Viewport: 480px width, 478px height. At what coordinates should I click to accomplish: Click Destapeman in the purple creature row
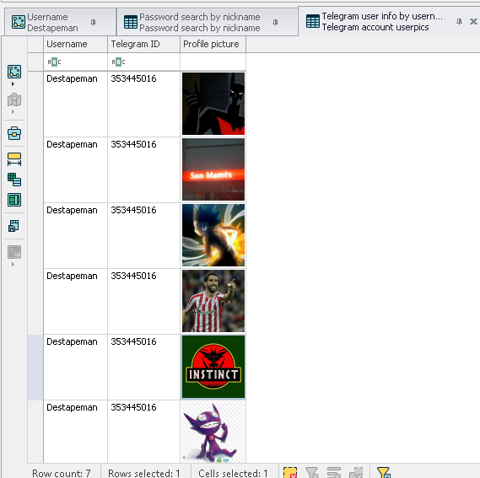(72, 408)
